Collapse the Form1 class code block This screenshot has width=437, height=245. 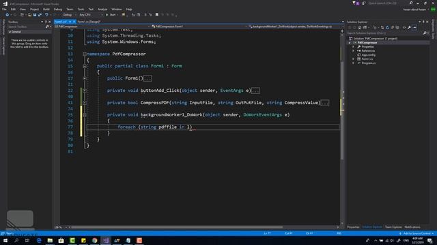click(85, 66)
